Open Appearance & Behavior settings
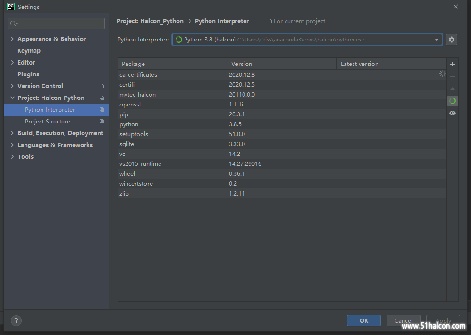Image resolution: width=471 pixels, height=335 pixels. point(51,39)
